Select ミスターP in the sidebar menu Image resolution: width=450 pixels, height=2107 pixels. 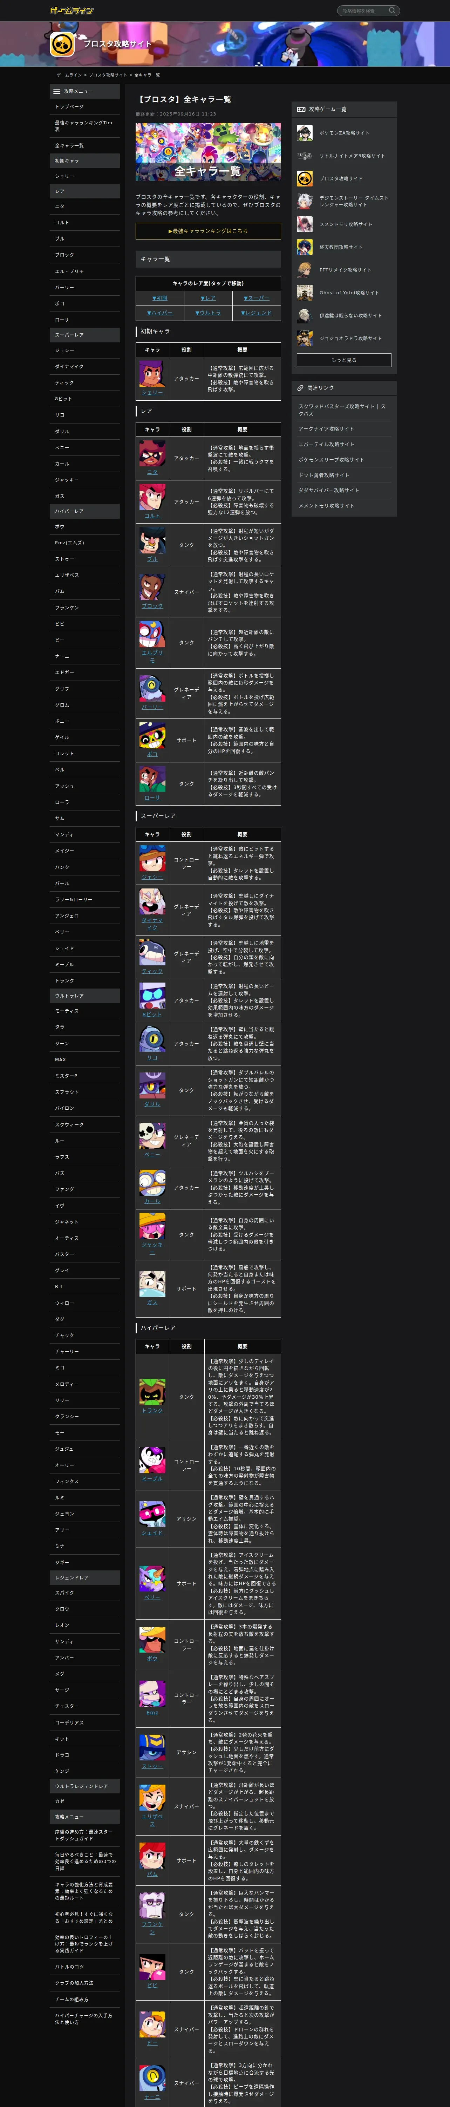click(84, 1076)
